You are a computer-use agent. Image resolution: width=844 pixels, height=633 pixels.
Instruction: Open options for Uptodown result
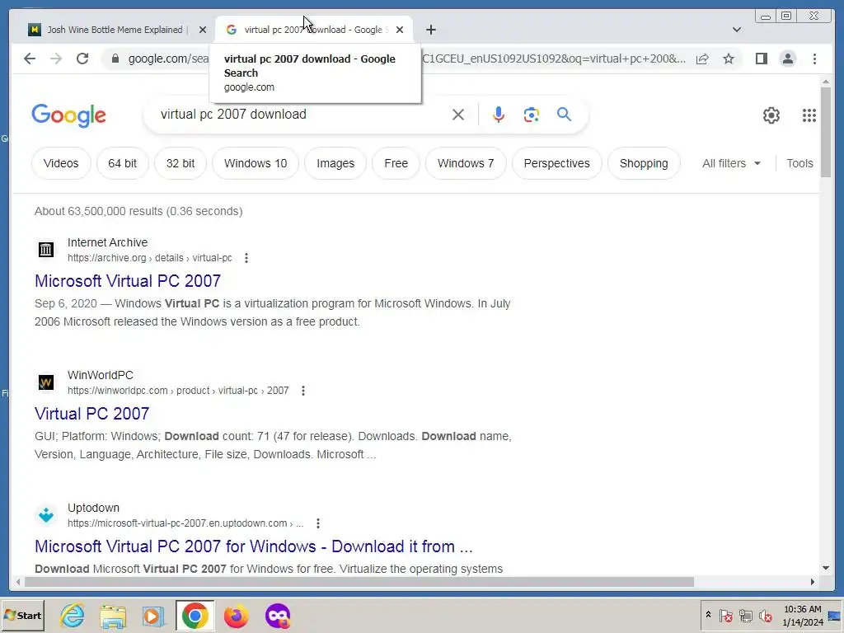318,523
